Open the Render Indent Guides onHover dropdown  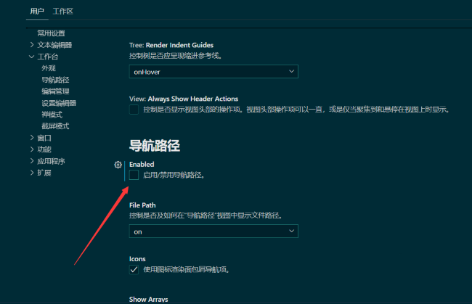point(213,71)
